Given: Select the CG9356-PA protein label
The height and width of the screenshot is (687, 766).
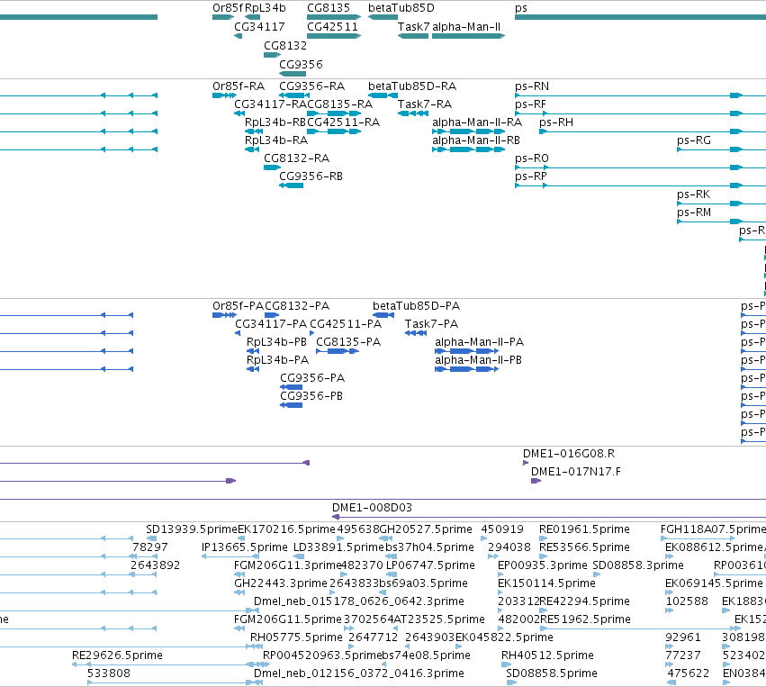Looking at the screenshot, I should point(312,379).
